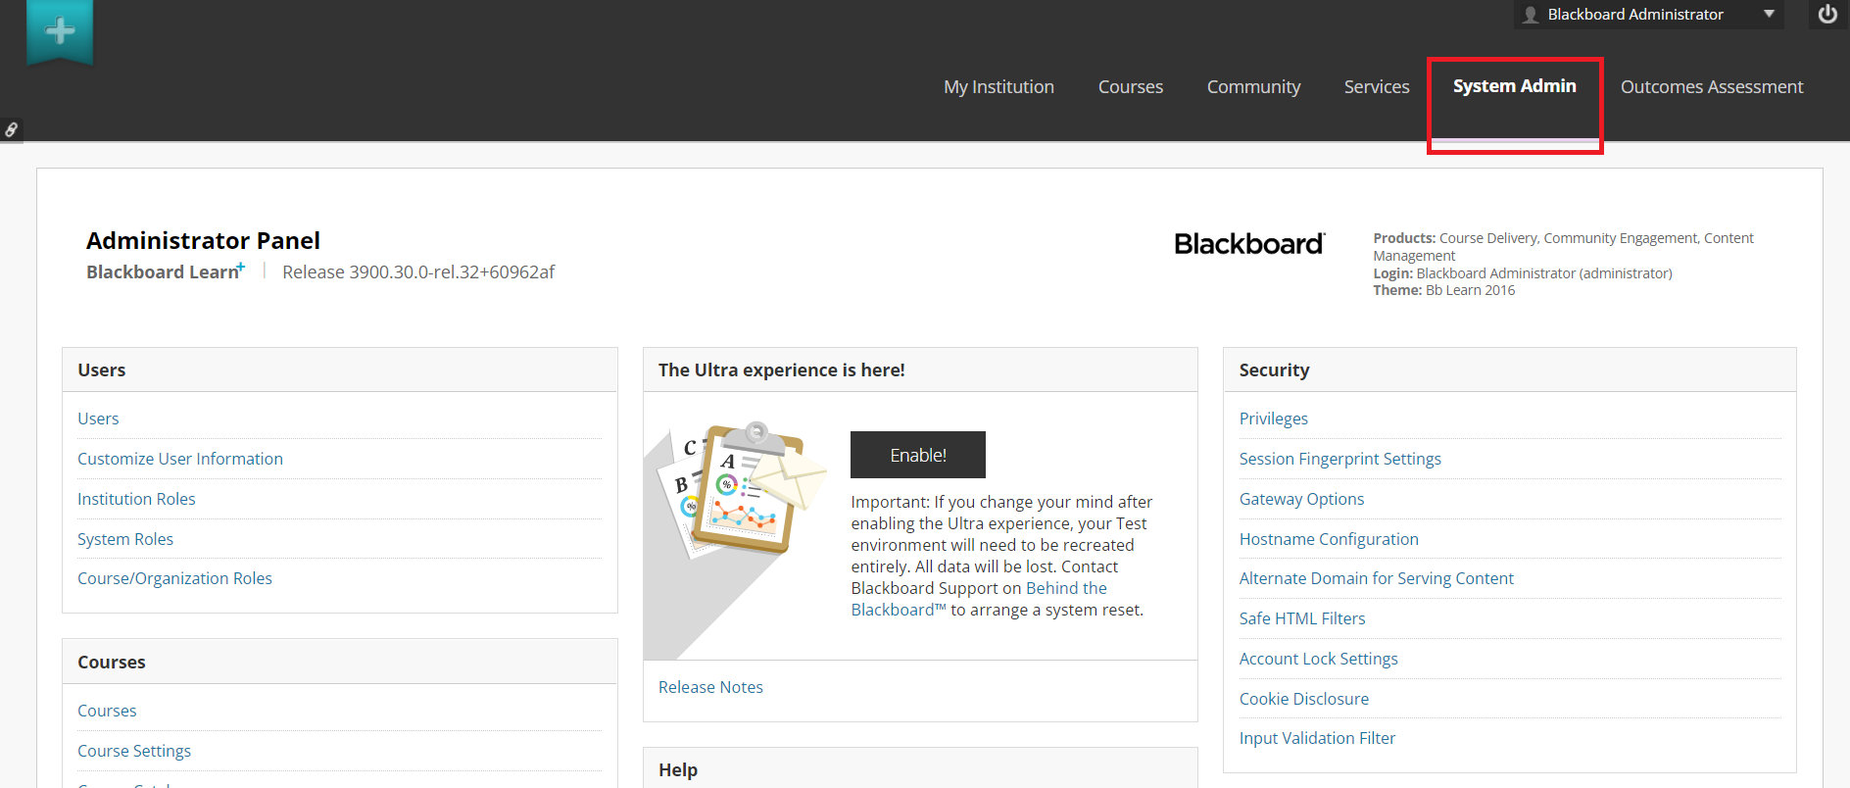Image resolution: width=1850 pixels, height=788 pixels.
Task: Open Institution Roles link
Action: [136, 499]
